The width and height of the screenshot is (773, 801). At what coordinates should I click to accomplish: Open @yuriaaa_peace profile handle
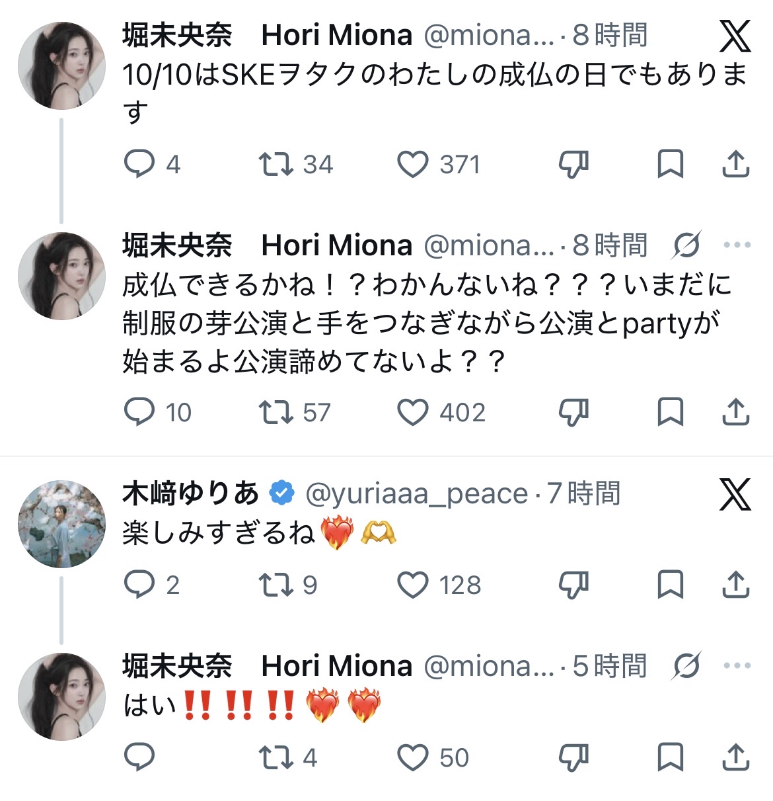pyautogui.click(x=417, y=494)
